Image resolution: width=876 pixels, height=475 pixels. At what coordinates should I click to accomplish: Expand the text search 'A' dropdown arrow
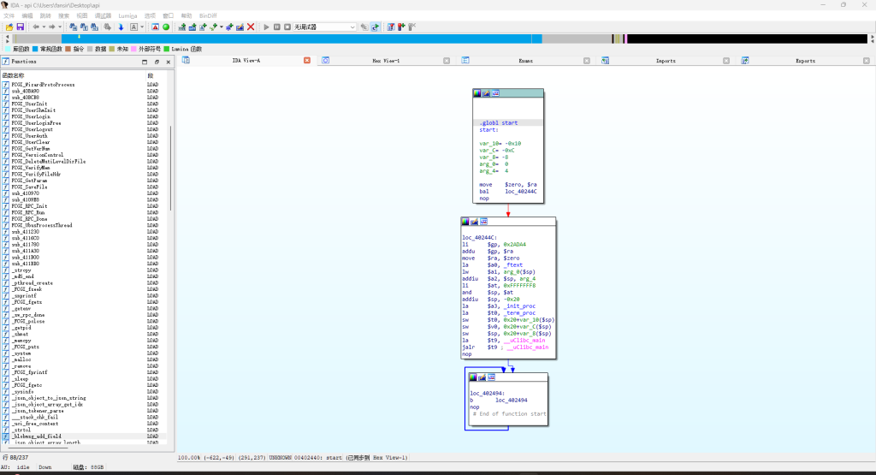tap(142, 27)
